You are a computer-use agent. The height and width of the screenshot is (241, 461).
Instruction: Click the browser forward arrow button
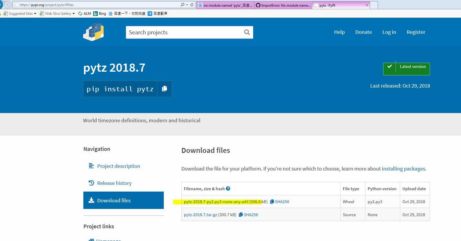pyautogui.click(x=8, y=5)
